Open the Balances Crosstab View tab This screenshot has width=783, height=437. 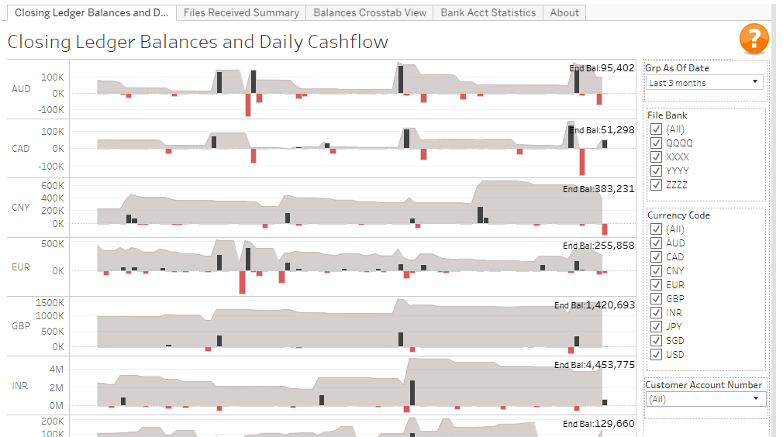(370, 12)
